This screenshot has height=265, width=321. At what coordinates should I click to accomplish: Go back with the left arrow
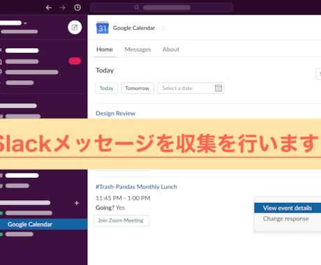[x=48, y=8]
